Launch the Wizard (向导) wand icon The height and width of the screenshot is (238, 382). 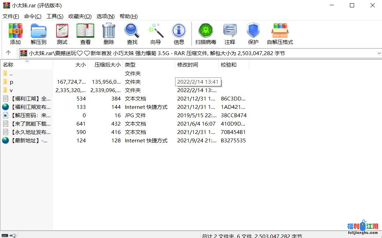(156, 34)
